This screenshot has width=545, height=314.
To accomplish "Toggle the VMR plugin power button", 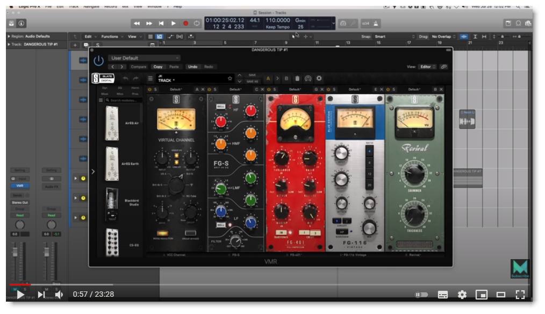I will coord(99,61).
